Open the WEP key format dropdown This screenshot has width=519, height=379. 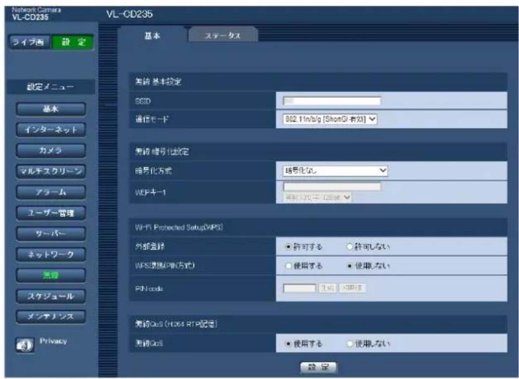tap(317, 198)
